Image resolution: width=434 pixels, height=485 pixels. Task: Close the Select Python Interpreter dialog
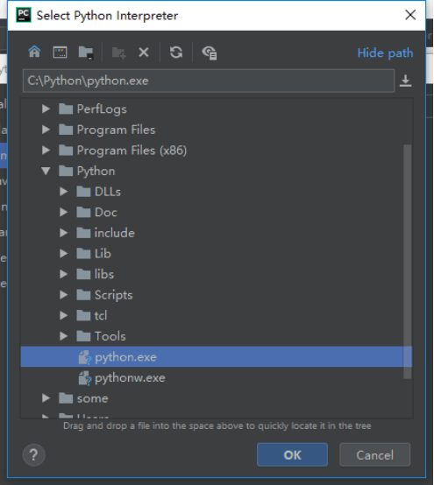410,15
